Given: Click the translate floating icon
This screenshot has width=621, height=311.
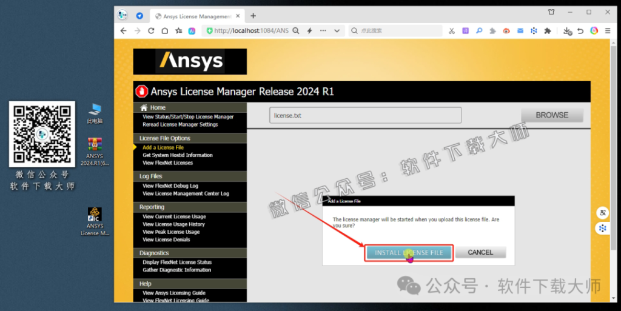Looking at the screenshot, I should 602,213.
